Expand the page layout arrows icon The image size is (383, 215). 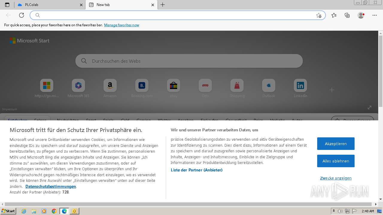370,107
